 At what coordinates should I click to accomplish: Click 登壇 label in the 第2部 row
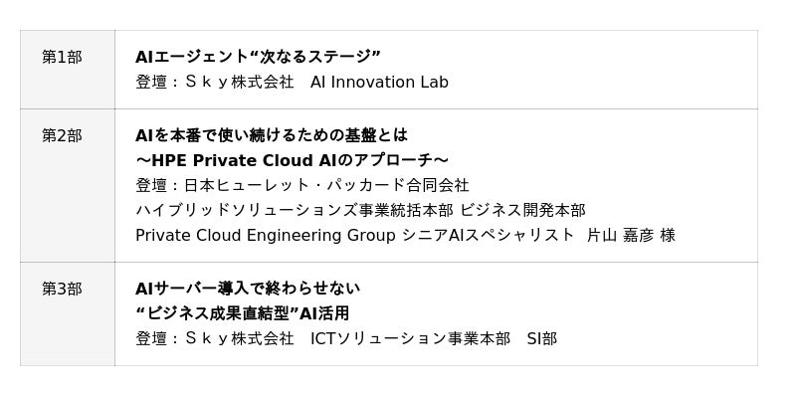(x=151, y=185)
